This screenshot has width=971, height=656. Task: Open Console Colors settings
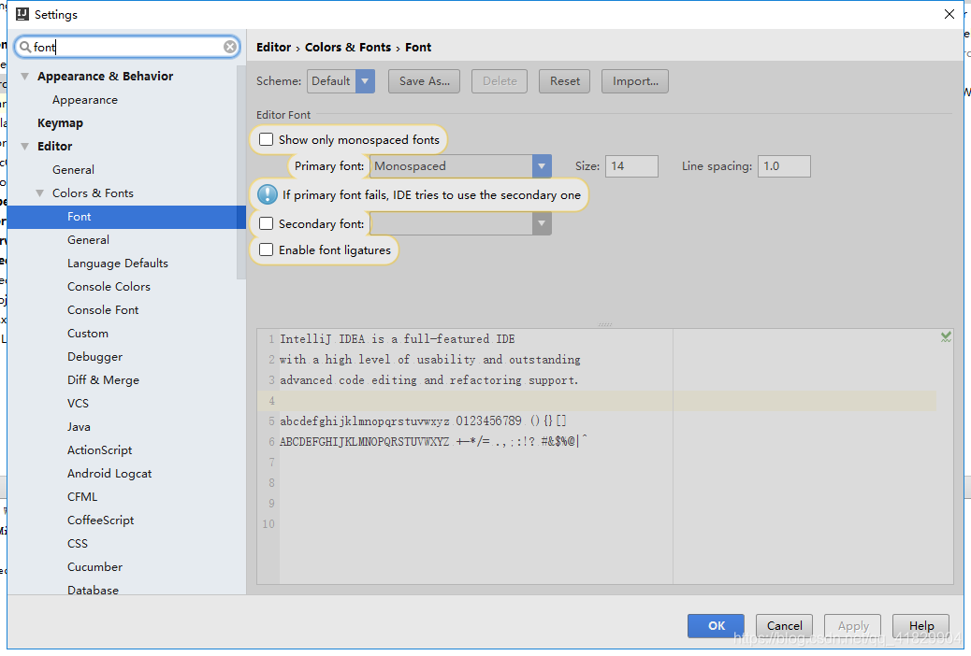point(109,287)
